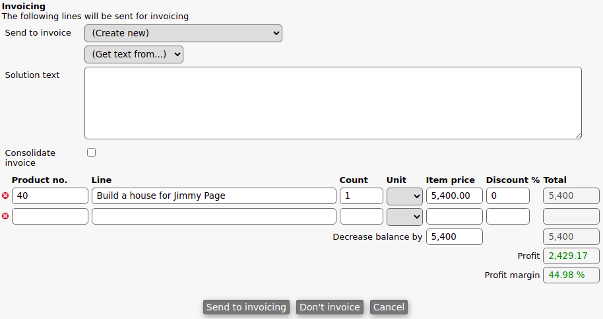
Task: Click the Decrease balance by field
Action: [x=454, y=236]
